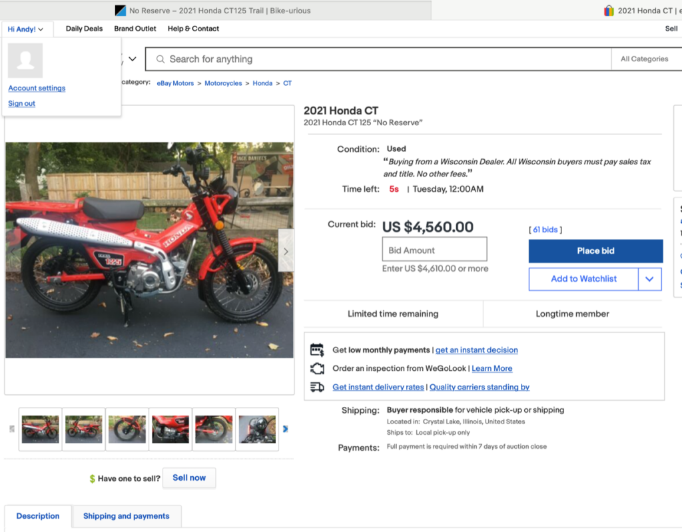Open Brand Outlet menu item
The image size is (682, 532).
click(135, 29)
